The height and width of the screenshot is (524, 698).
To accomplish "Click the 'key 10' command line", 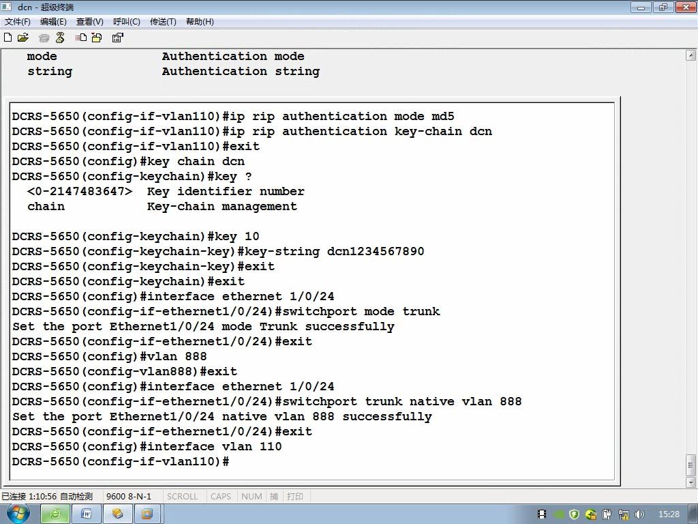I will (x=136, y=236).
